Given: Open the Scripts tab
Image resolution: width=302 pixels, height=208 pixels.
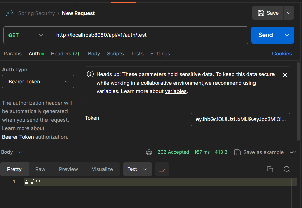Looking at the screenshot, I should tap(115, 54).
